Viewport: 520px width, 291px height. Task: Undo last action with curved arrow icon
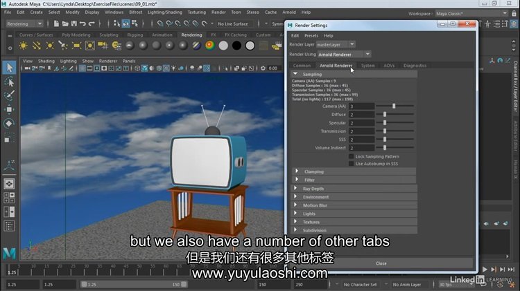(83, 24)
